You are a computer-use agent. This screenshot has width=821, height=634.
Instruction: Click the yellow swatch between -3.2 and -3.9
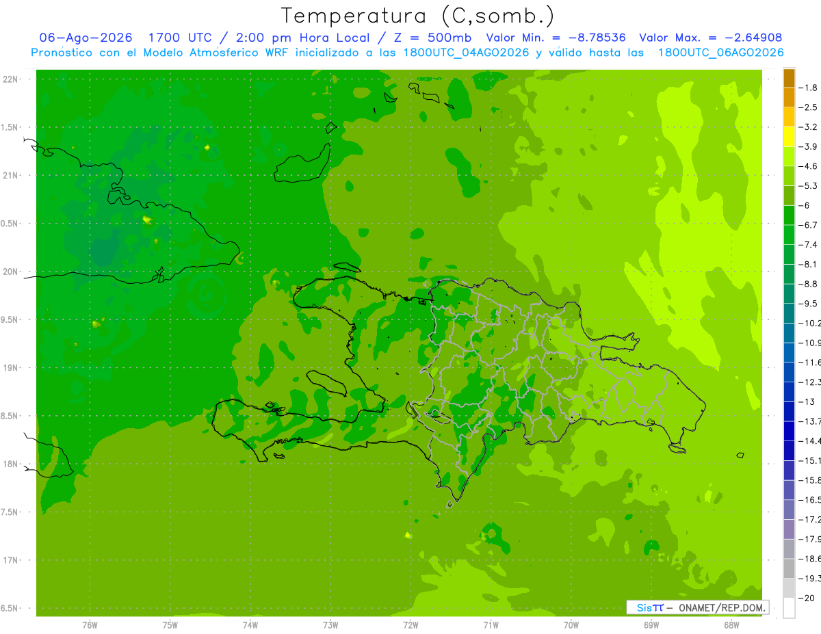(789, 137)
